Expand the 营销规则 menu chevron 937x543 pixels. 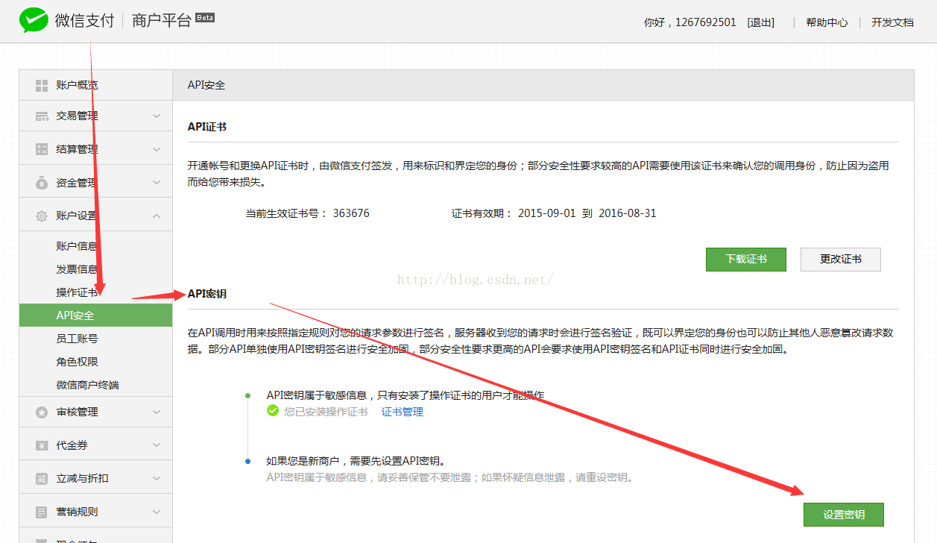(157, 512)
